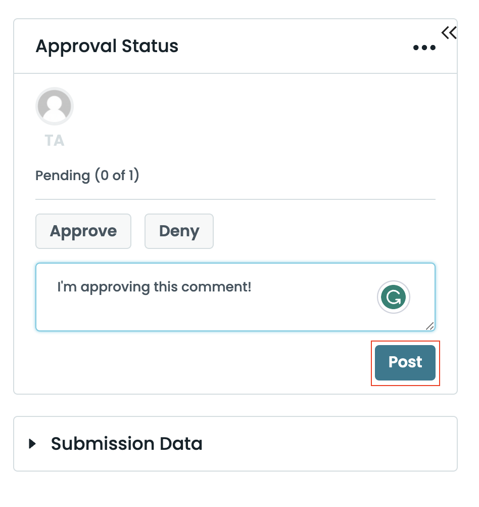
Task: Focus empty space below the comment text
Action: (x=202, y=315)
